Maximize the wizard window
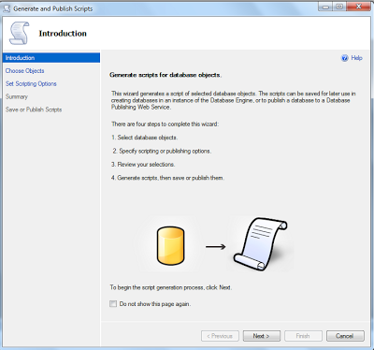374x350 pixels. (x=339, y=7)
